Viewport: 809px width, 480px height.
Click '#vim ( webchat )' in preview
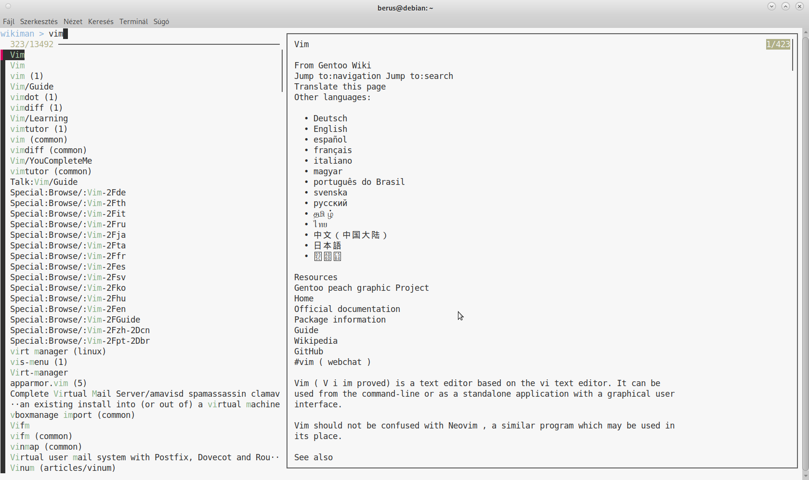[333, 362]
